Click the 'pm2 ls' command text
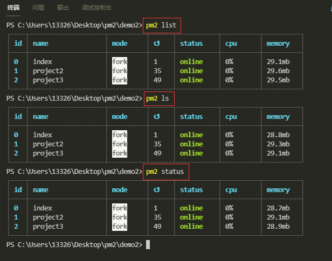332x261 pixels. pyautogui.click(x=157, y=98)
